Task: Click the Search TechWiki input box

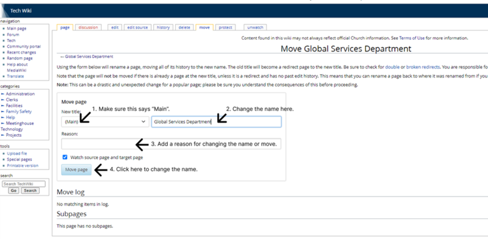Action: pos(24,184)
